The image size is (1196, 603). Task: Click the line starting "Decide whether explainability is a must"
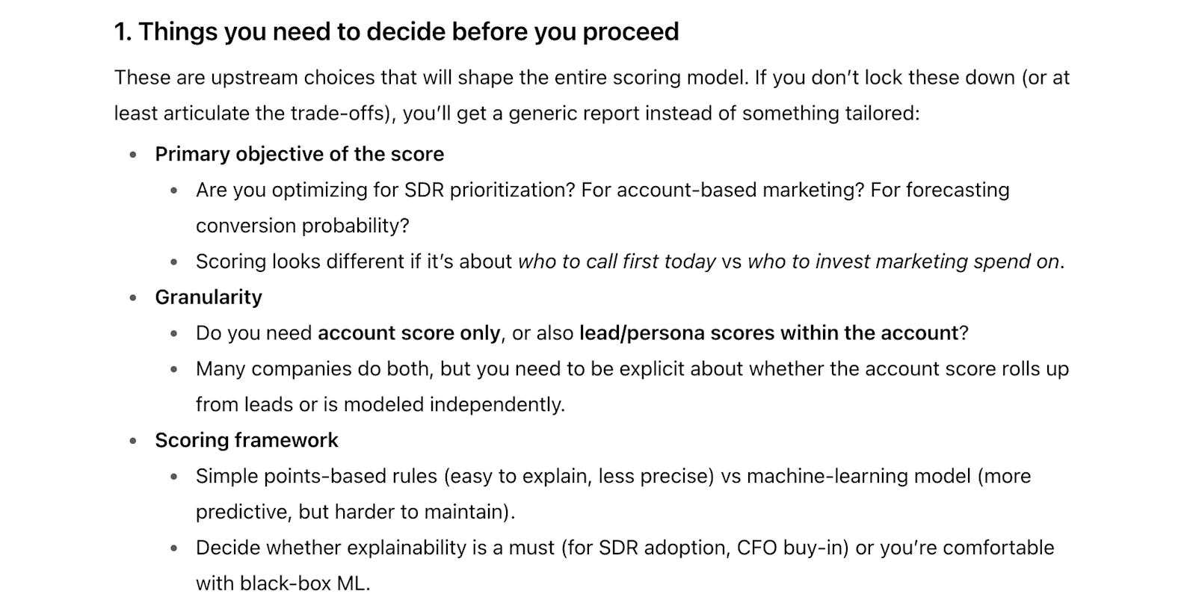click(x=624, y=548)
